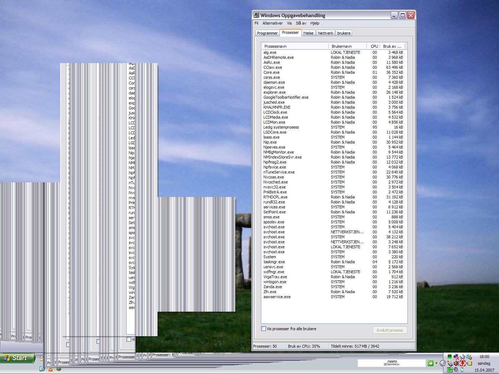Screen dimensions: 499x374
Task: Open the Slå av menu
Action: tap(301, 23)
